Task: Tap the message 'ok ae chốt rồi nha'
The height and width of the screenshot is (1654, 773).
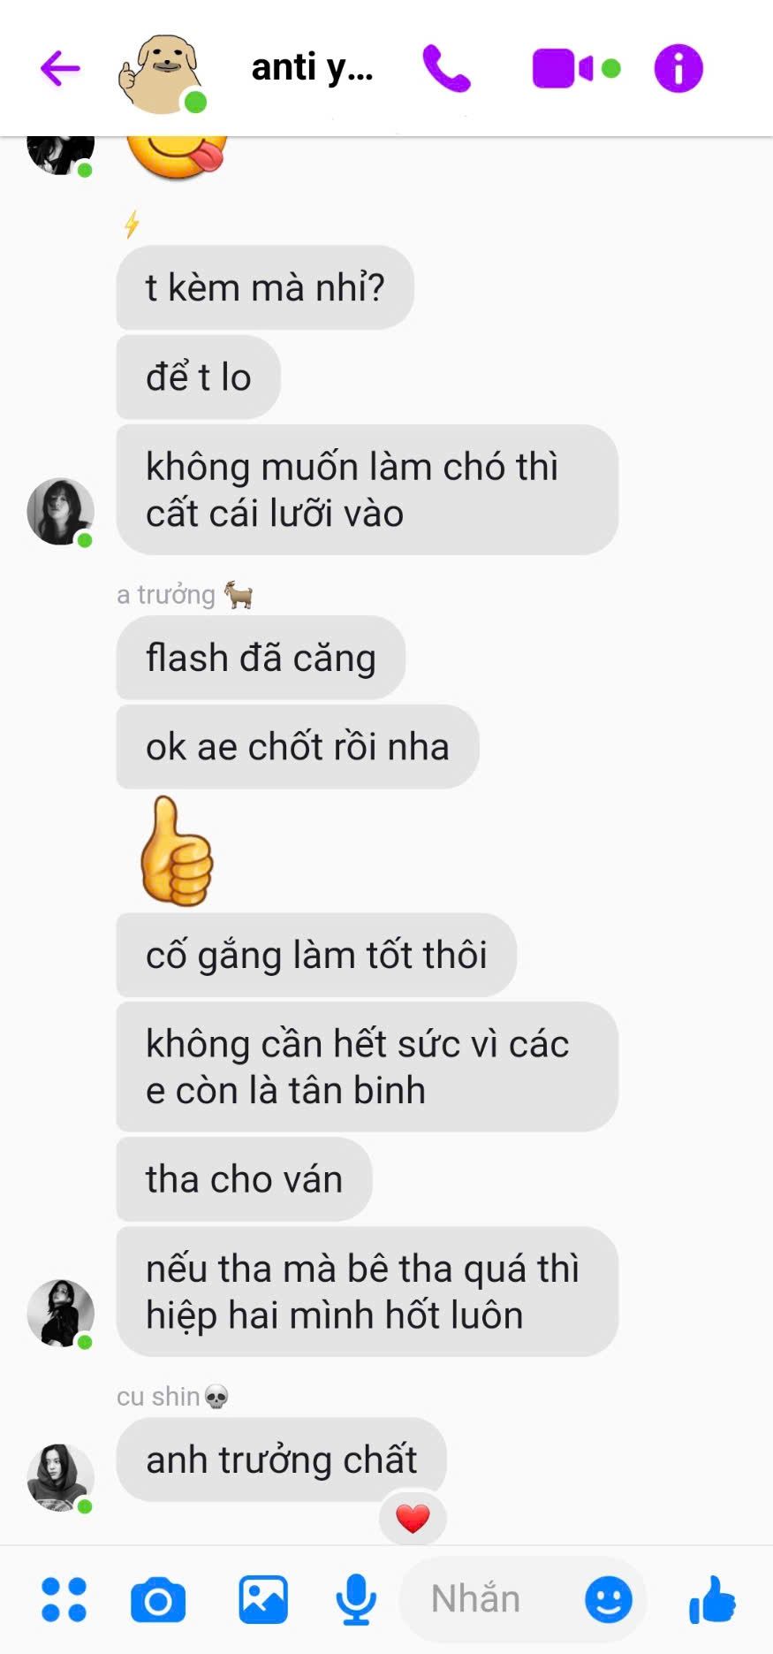Action: click(x=298, y=747)
